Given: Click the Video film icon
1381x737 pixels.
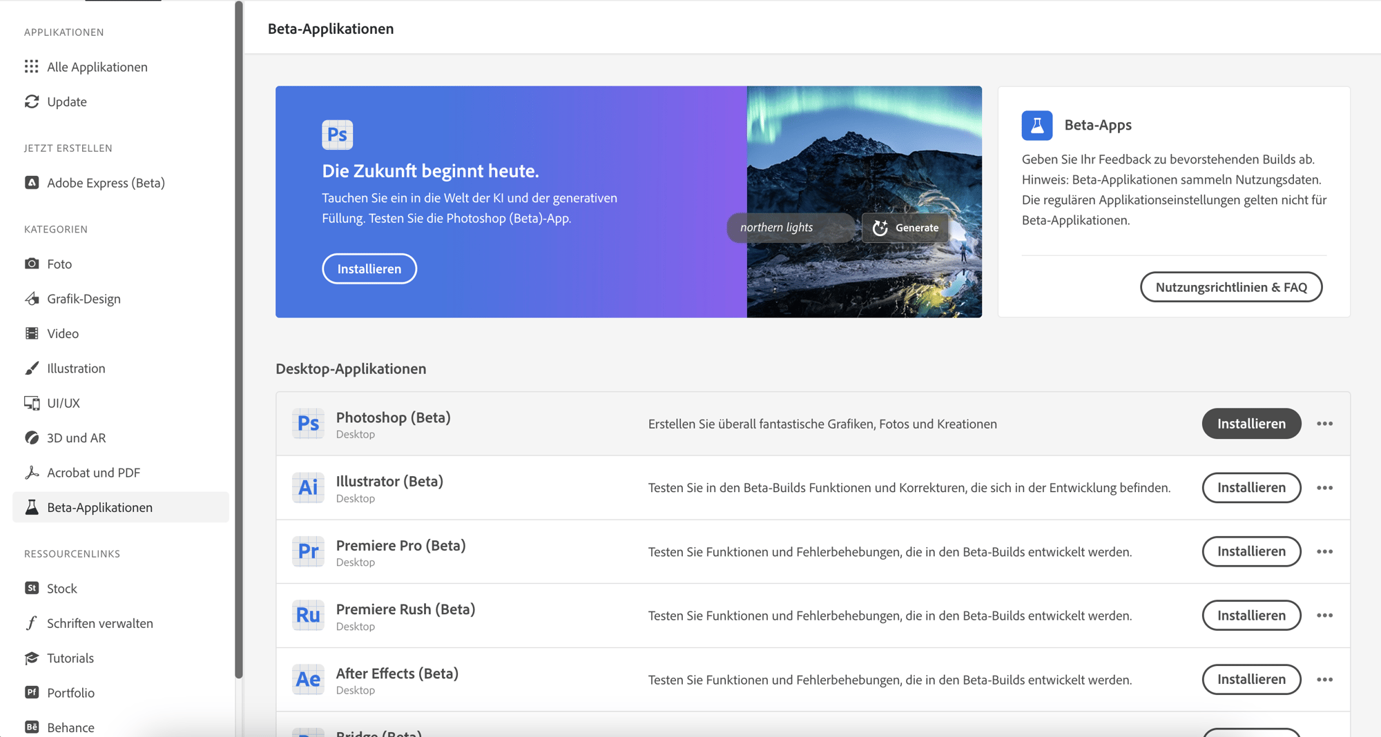Looking at the screenshot, I should (32, 333).
